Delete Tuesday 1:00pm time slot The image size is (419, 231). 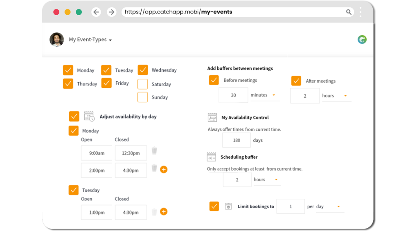(x=154, y=212)
